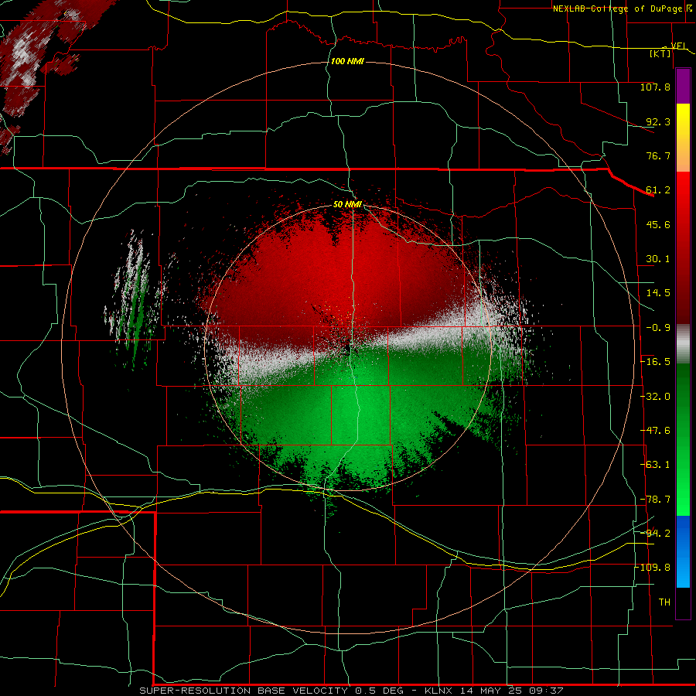Select the -47.6 legend value
Viewport: 696px width, 696px height.
pos(655,431)
